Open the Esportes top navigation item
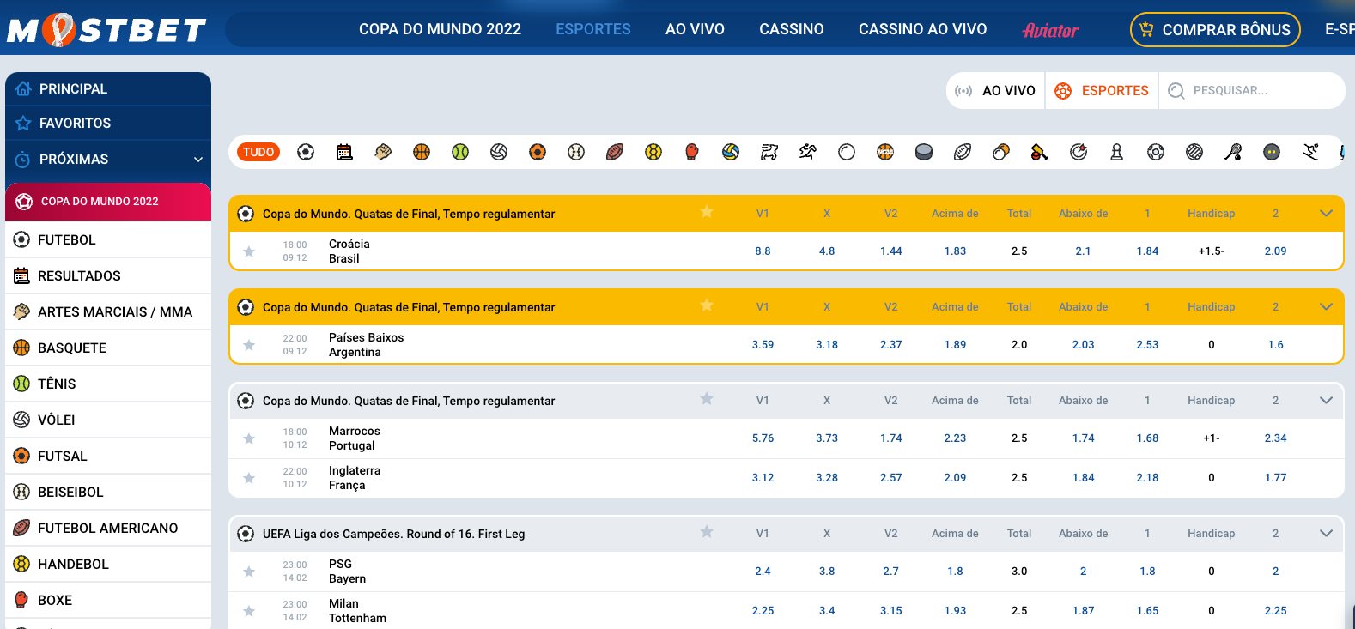 pos(593,29)
